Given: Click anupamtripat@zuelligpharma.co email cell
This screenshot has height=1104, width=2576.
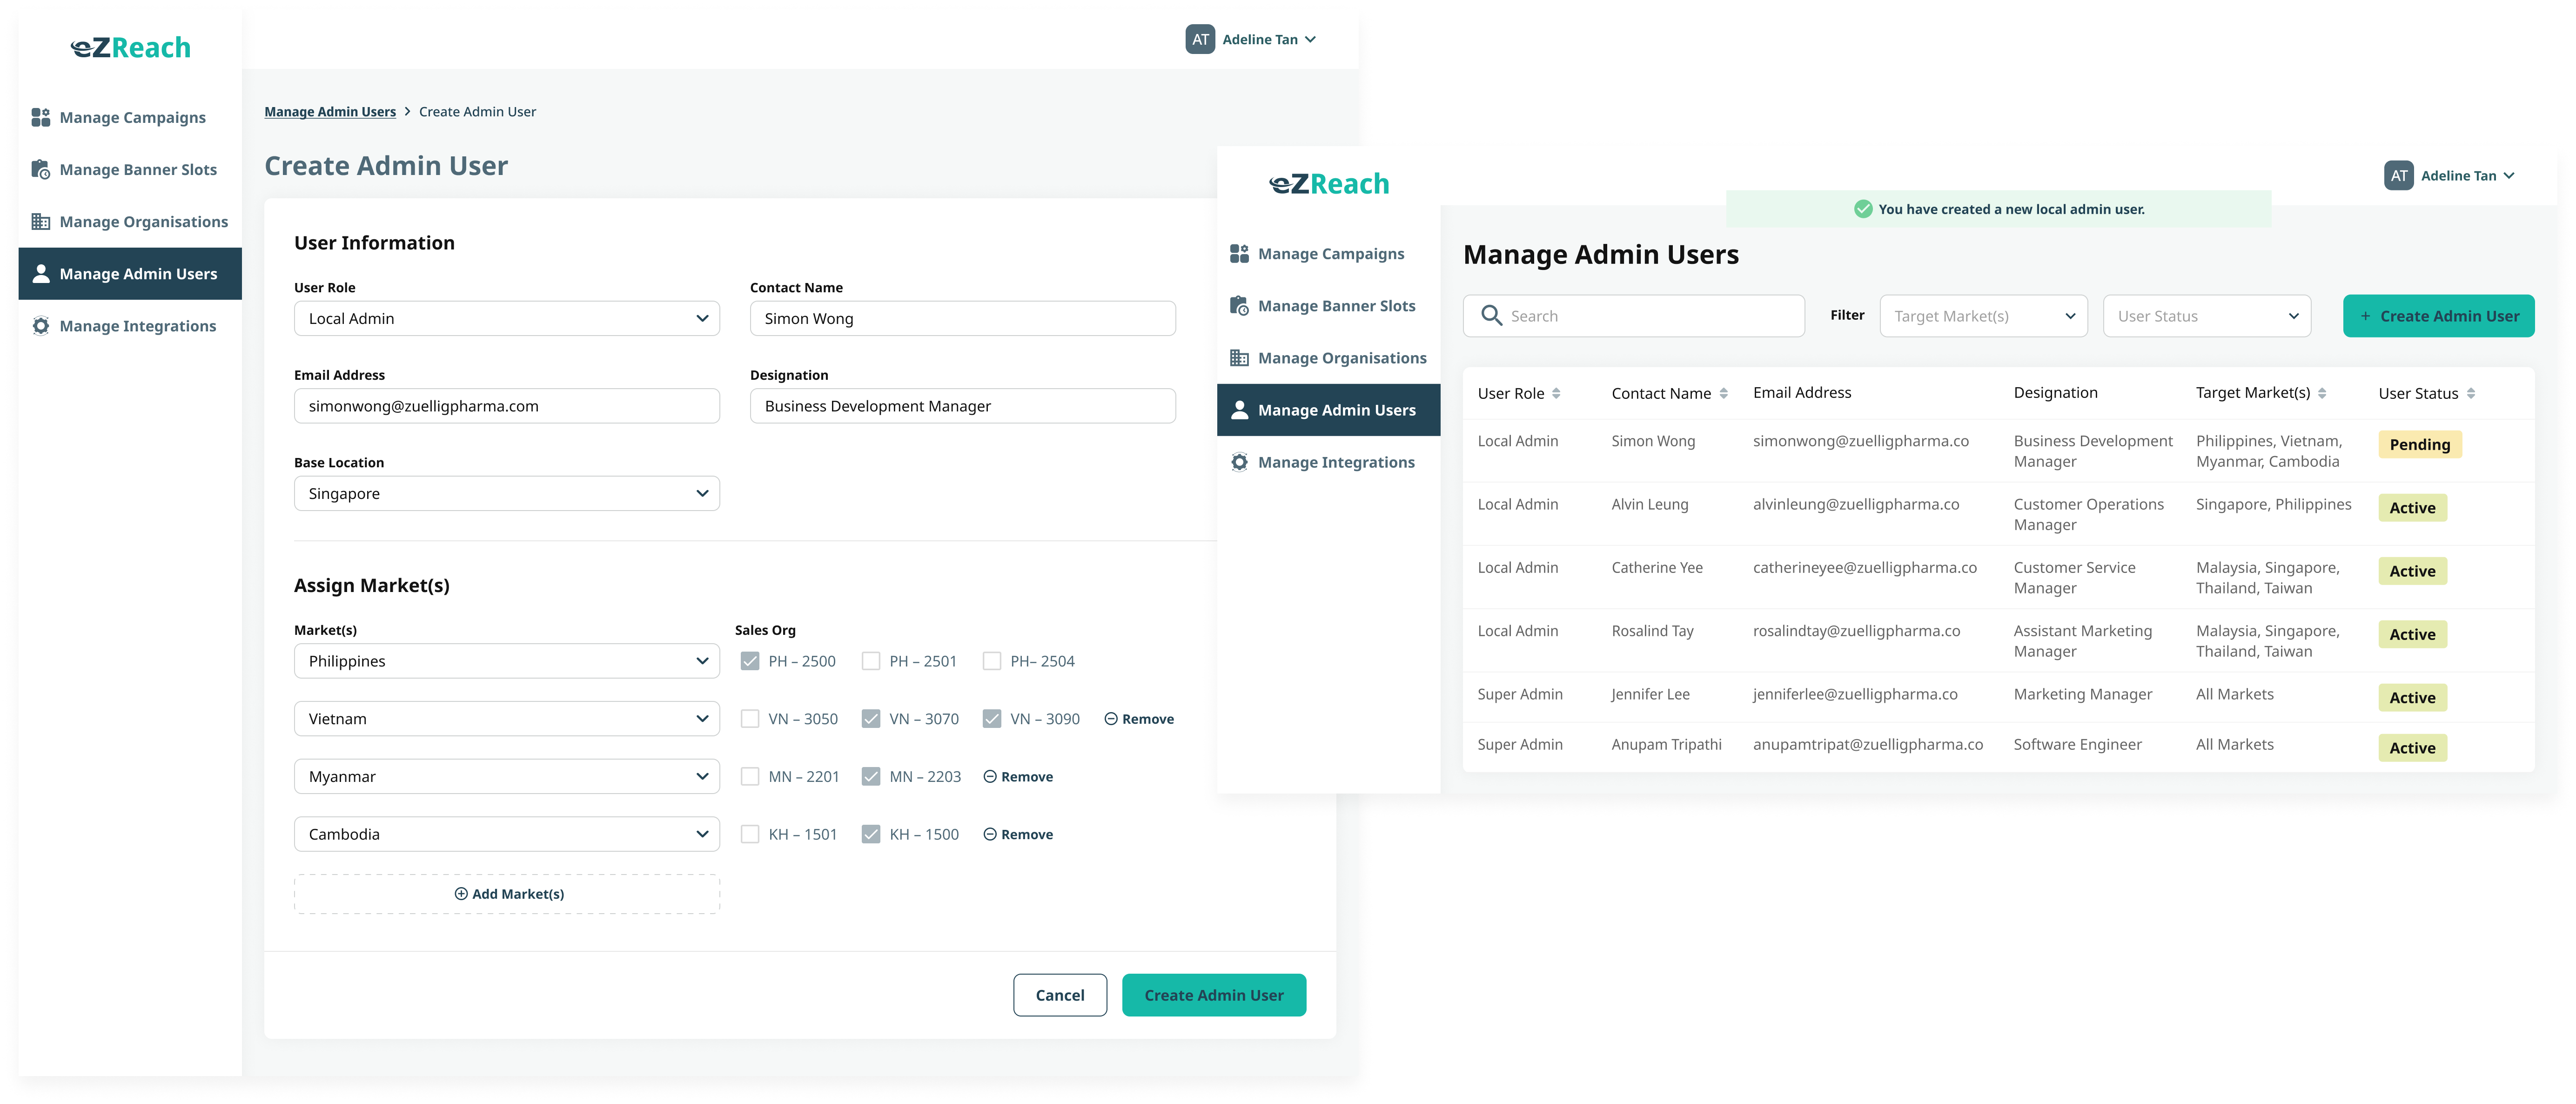Looking at the screenshot, I should [1867, 744].
